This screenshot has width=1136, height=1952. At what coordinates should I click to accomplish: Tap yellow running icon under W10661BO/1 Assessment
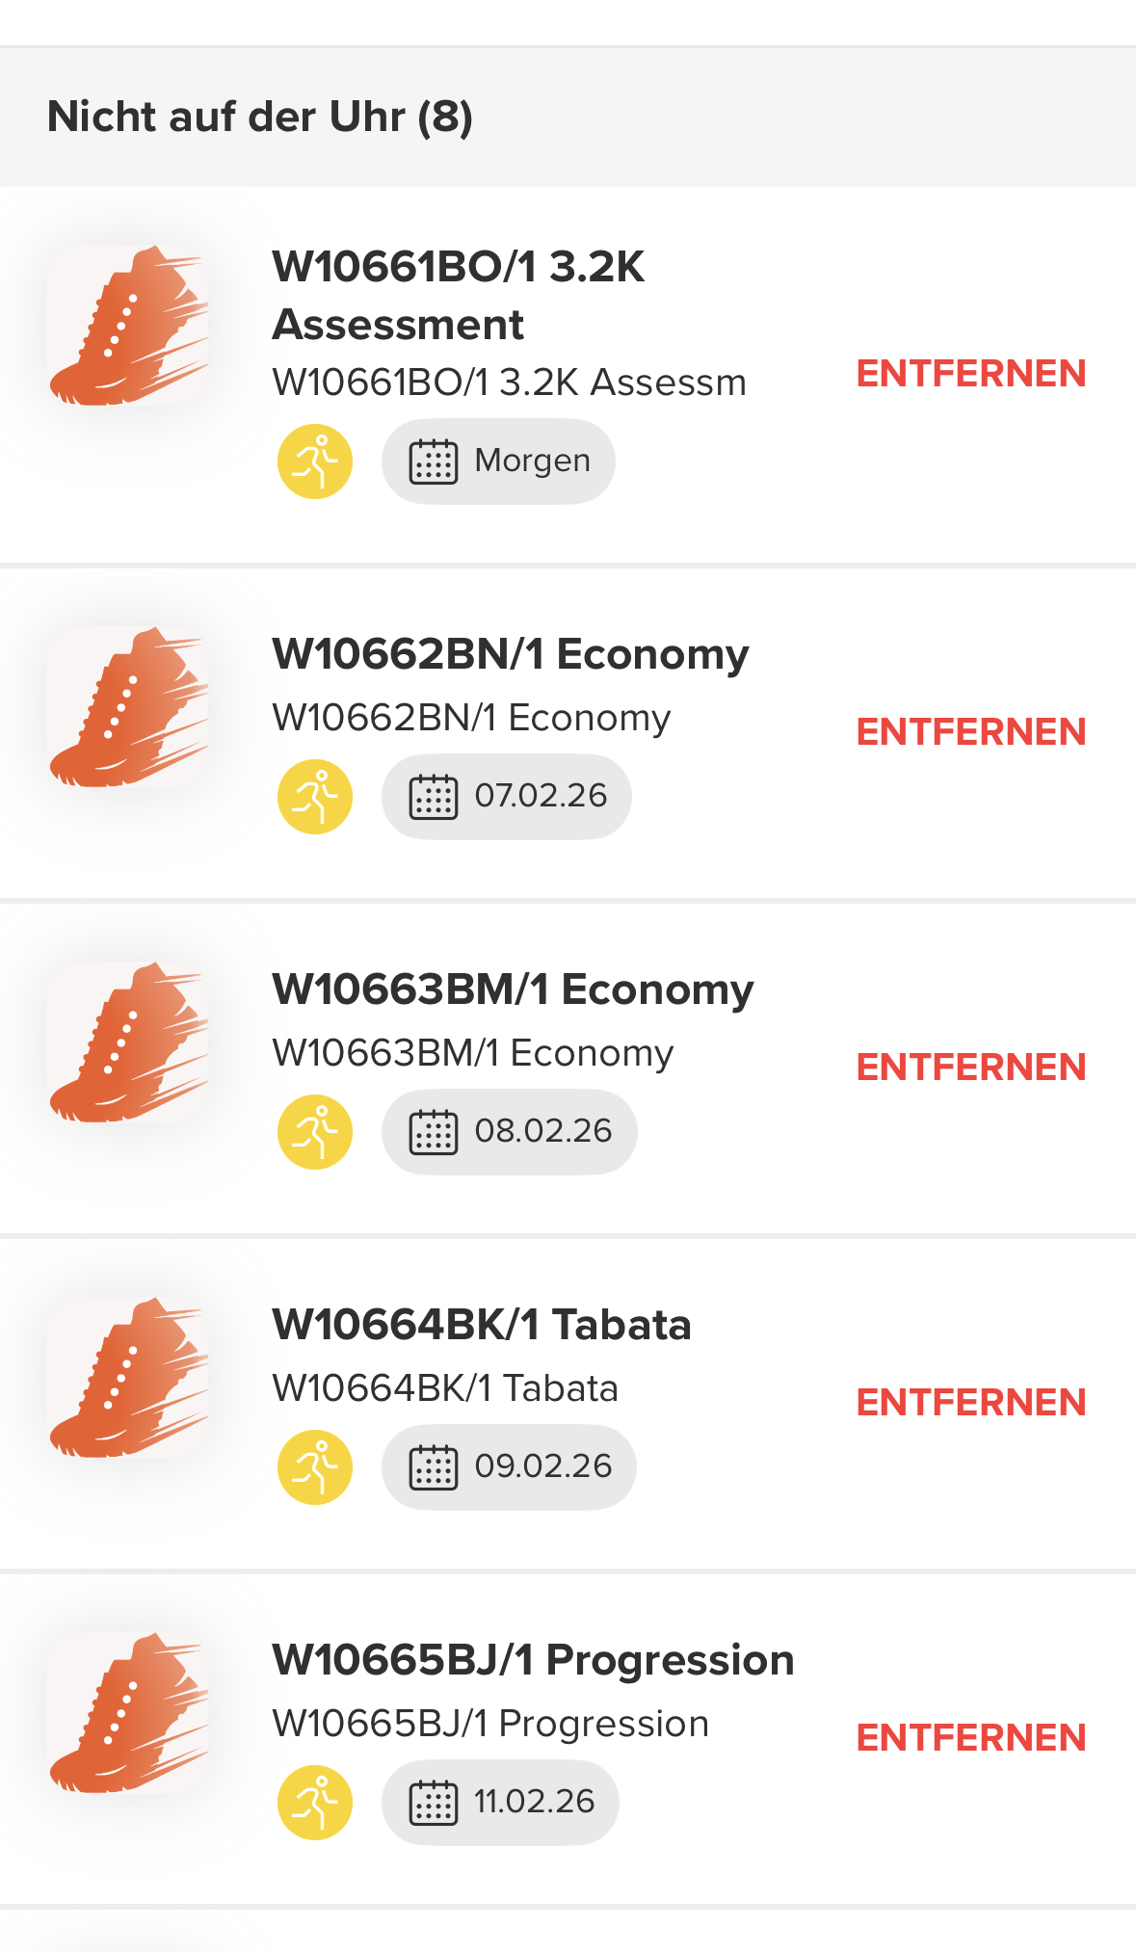315,462
